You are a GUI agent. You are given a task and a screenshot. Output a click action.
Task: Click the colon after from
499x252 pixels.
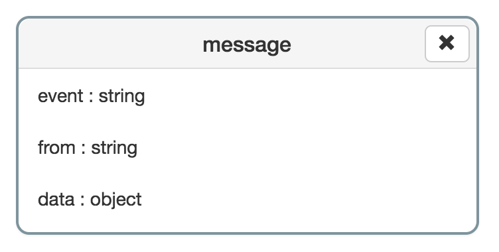pos(84,150)
